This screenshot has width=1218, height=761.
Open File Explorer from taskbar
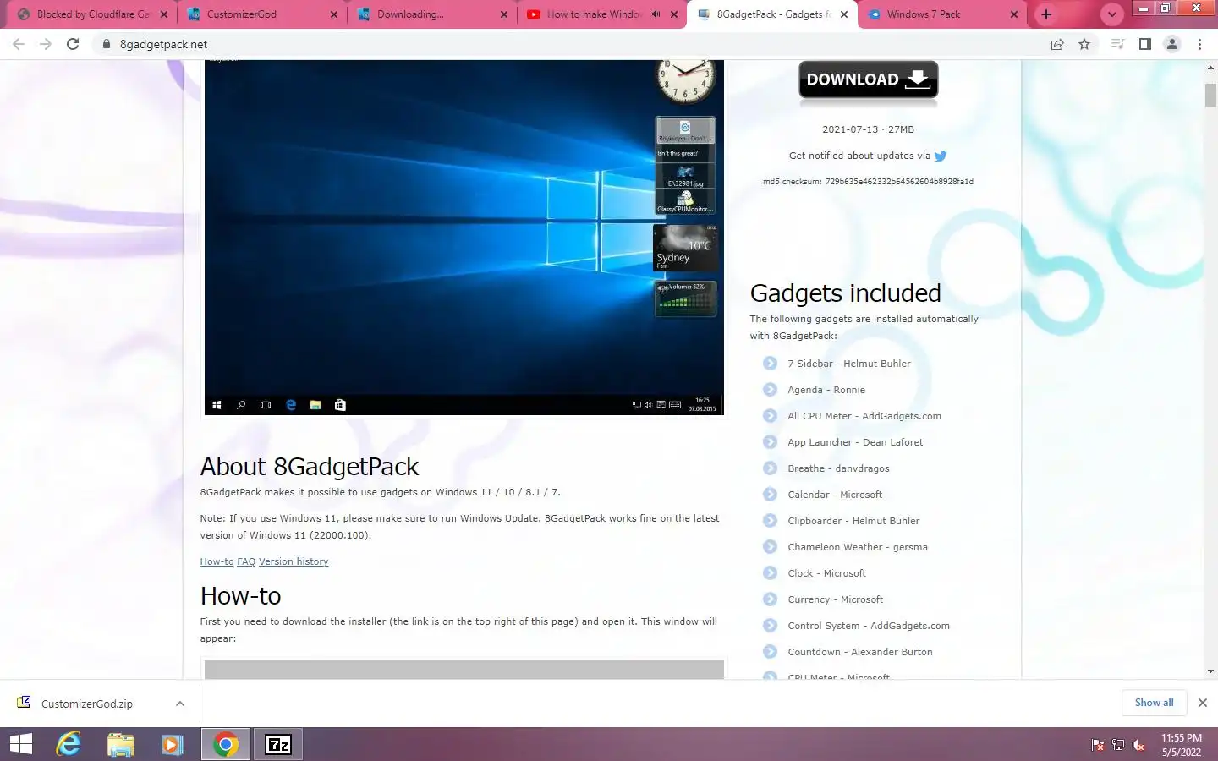tap(121, 744)
